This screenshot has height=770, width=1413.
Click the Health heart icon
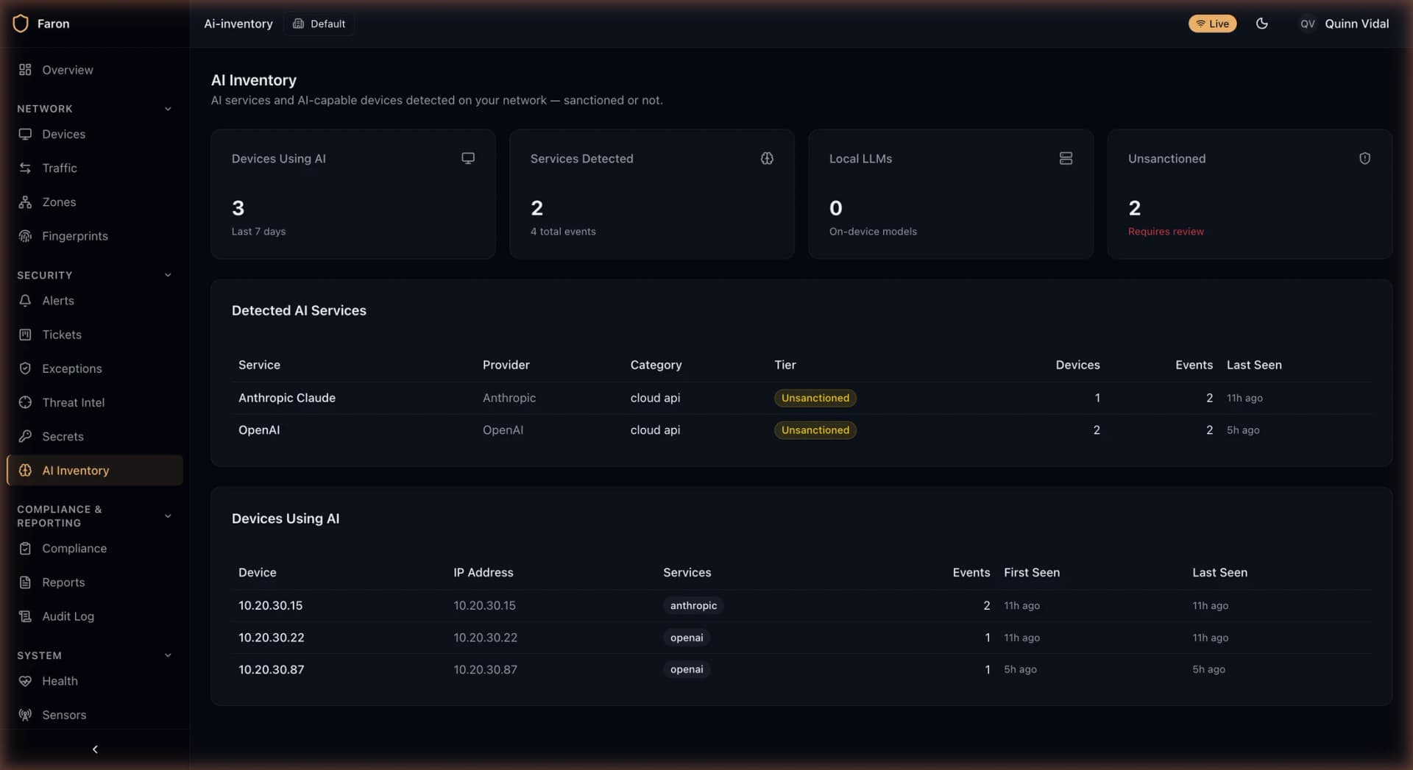click(25, 680)
